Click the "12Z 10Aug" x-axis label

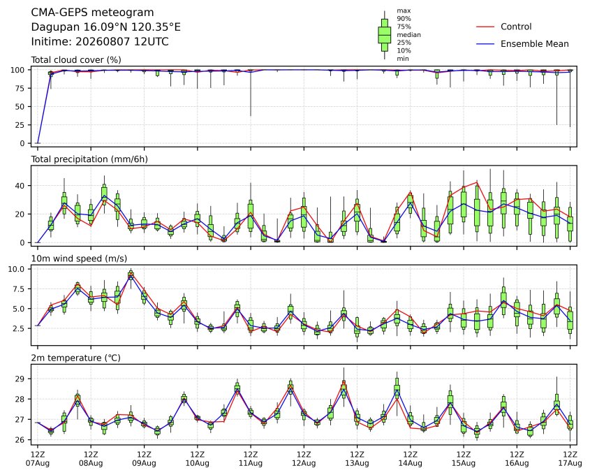tap(197, 459)
